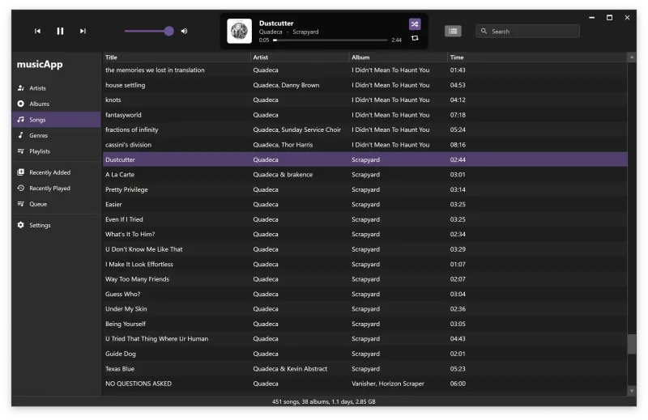Select the song 'A La Carte'
This screenshot has height=420, width=648.
(x=365, y=174)
